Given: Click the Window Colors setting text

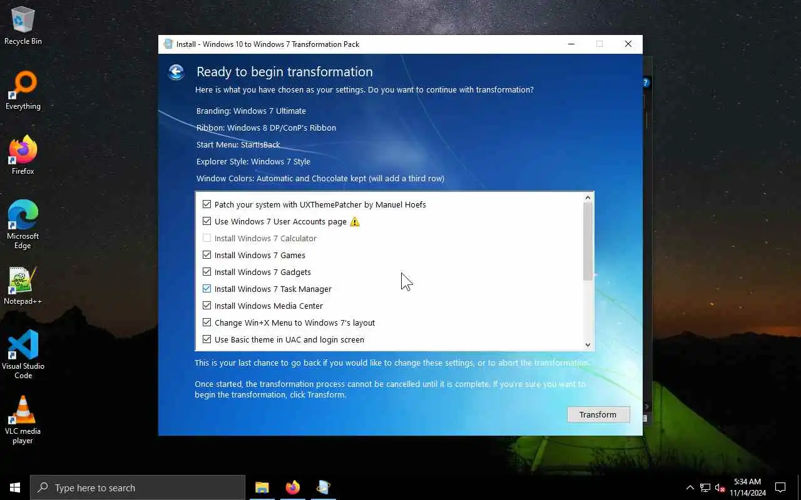Looking at the screenshot, I should coord(320,178).
